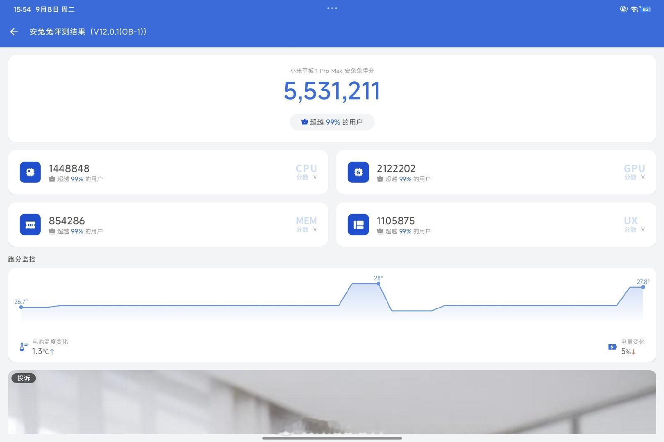Image resolution: width=664 pixels, height=442 pixels.
Task: Open the CPU chip icon
Action: click(30, 172)
